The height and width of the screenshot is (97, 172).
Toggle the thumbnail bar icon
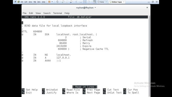point(81,2)
